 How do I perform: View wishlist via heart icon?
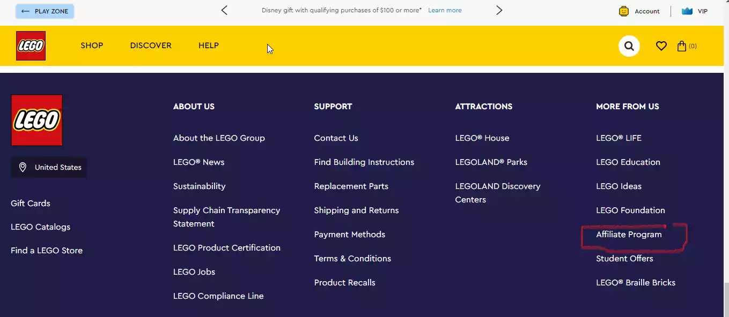(661, 46)
